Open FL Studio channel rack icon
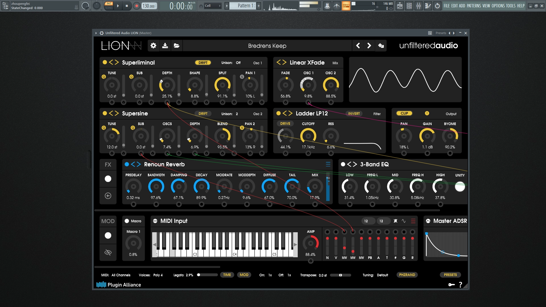Image resolution: width=546 pixels, height=307 pixels. coord(409,6)
